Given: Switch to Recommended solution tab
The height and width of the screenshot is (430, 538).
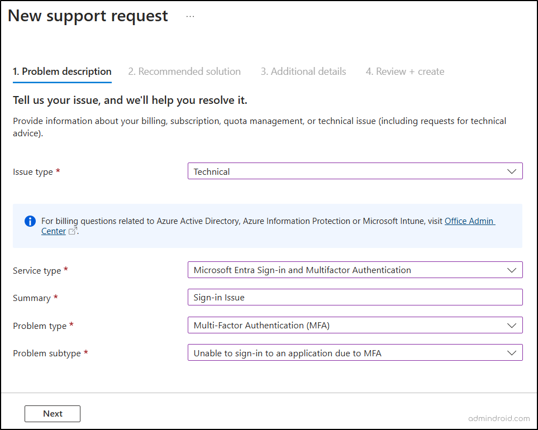Looking at the screenshot, I should pos(184,71).
